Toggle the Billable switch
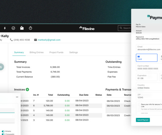 coord(3,131)
